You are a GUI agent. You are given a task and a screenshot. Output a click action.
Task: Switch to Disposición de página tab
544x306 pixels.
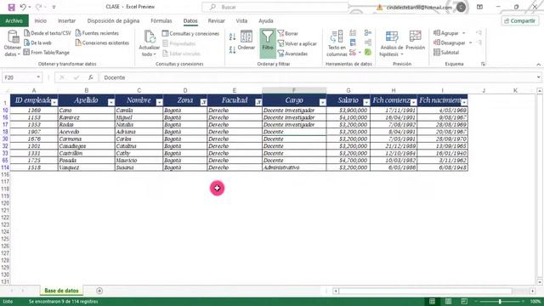113,20
